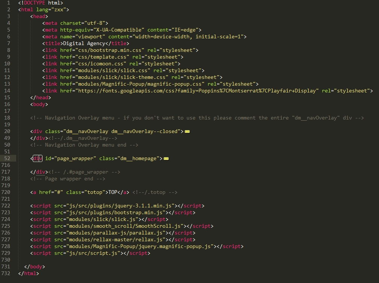The image size is (379, 283).
Task: Click line number 716 in gutter
Action: click(x=6, y=165)
